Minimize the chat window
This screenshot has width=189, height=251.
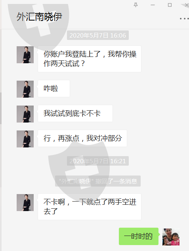pos(153,5)
